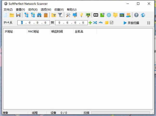Click the green plus add range icon
The image size is (156, 116).
[x=90, y=23]
